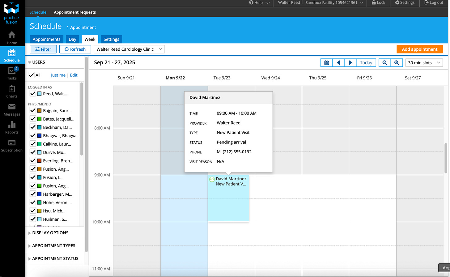The width and height of the screenshot is (450, 277).
Task: Expand DISPLAY OPTIONS section
Action: (x=48, y=233)
